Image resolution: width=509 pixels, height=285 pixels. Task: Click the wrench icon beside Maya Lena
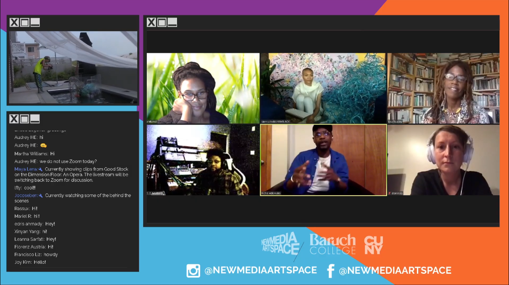41,169
